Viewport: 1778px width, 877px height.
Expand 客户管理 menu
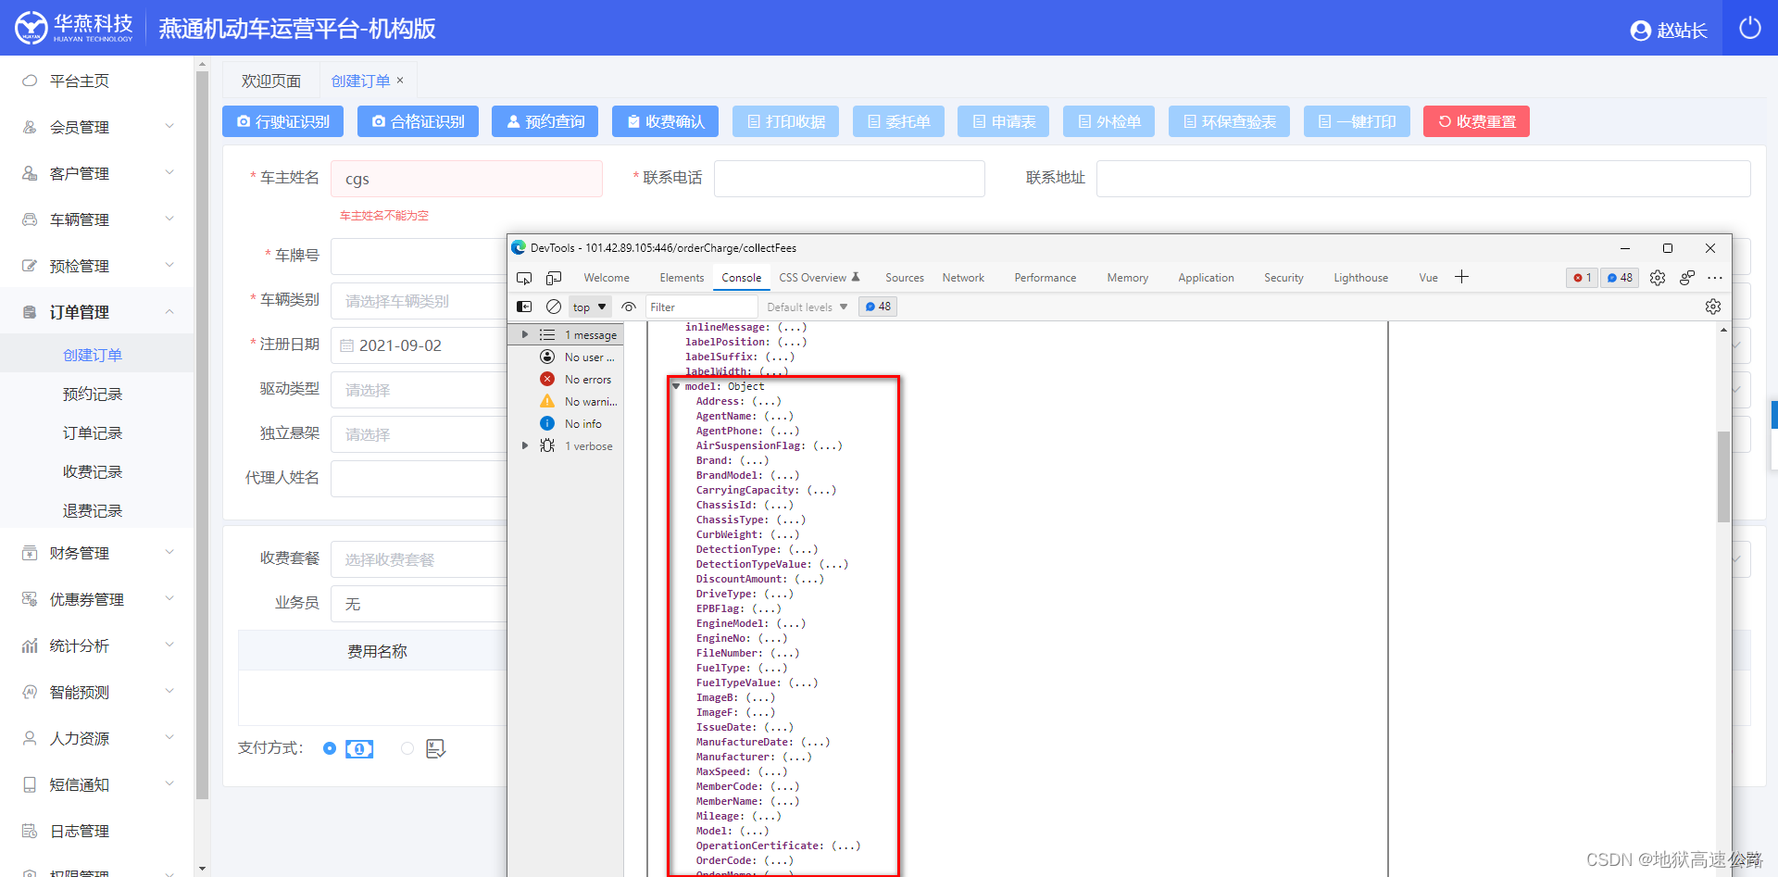click(x=97, y=173)
